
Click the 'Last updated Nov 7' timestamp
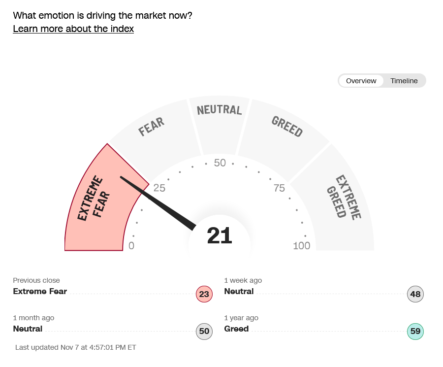click(76, 347)
